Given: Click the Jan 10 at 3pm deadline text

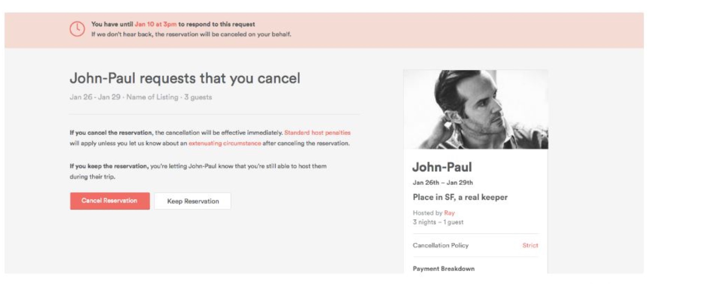Looking at the screenshot, I should pos(155,24).
